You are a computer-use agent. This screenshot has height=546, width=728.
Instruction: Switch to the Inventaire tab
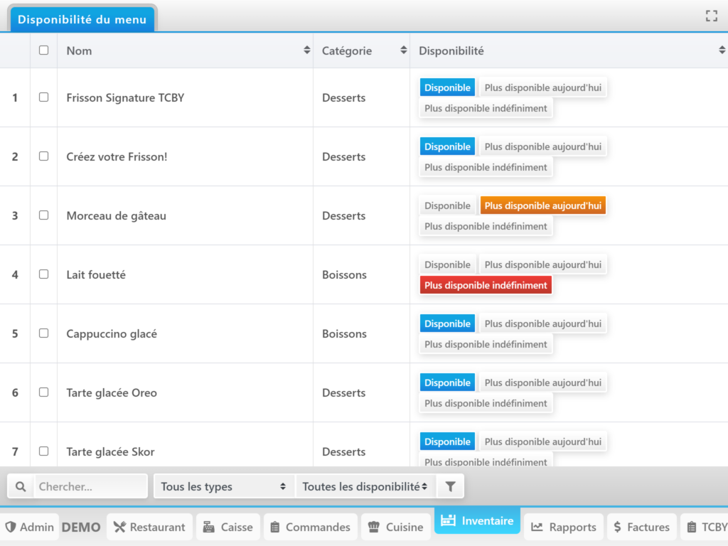pos(477,521)
